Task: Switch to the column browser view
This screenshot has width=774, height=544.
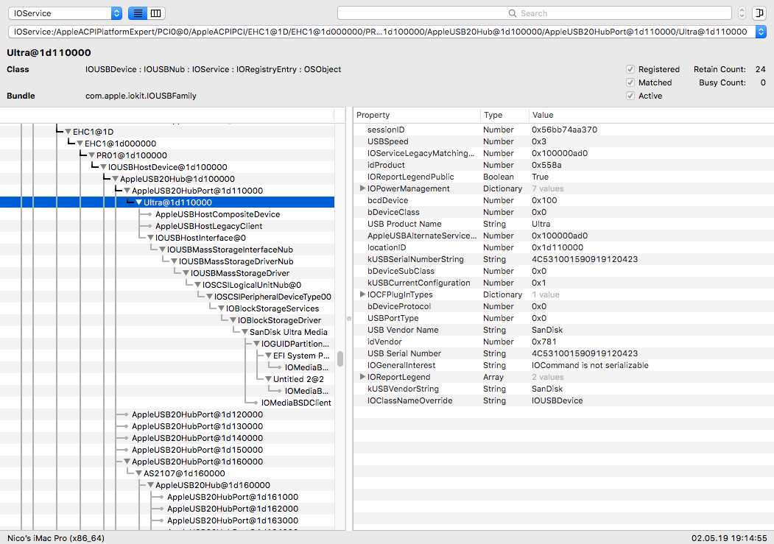Action: (155, 13)
